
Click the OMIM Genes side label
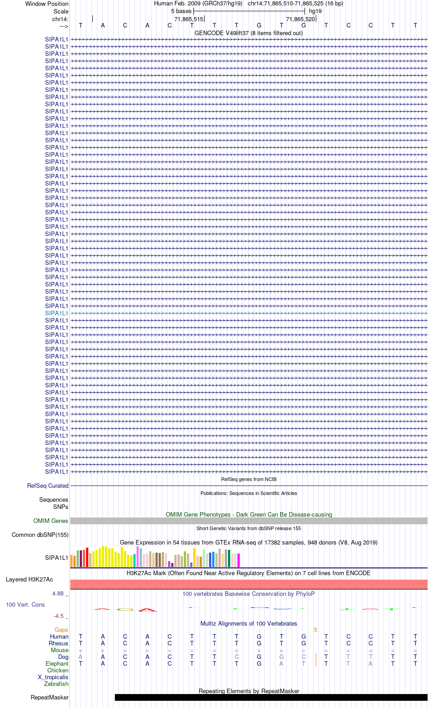click(51, 521)
